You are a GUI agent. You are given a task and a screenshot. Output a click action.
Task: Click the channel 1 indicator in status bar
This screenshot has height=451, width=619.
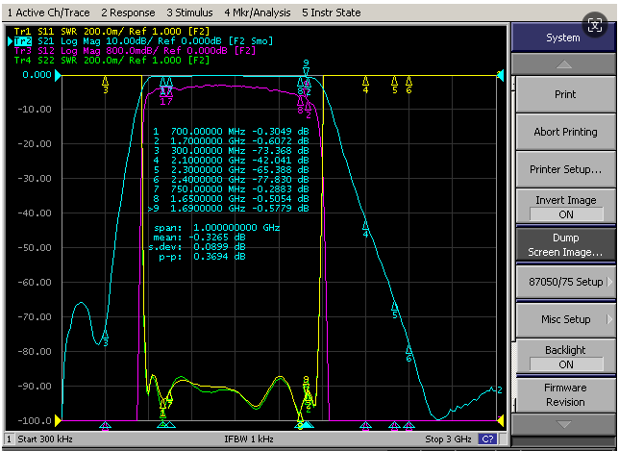point(9,439)
